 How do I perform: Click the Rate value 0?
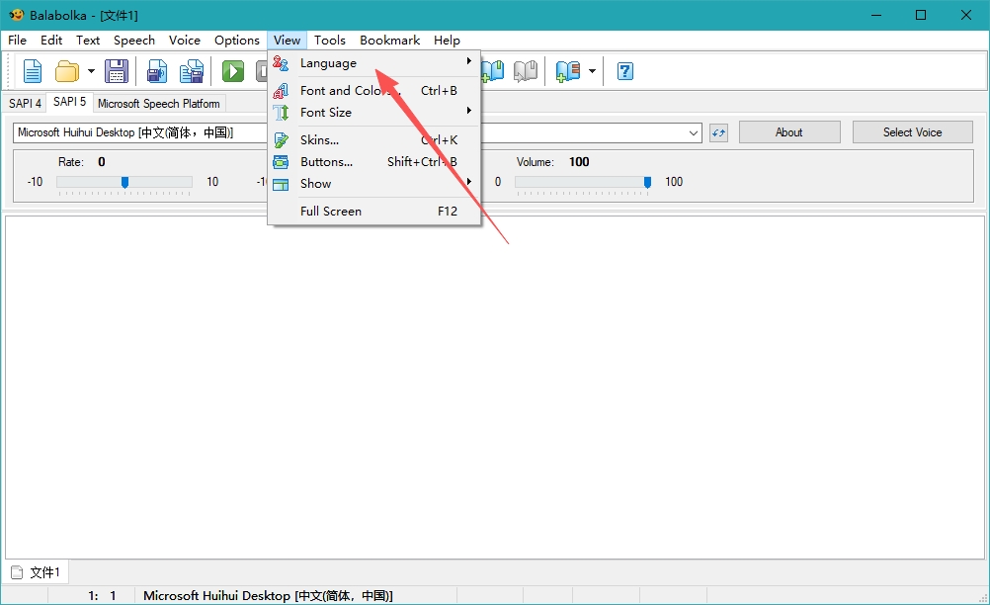102,162
